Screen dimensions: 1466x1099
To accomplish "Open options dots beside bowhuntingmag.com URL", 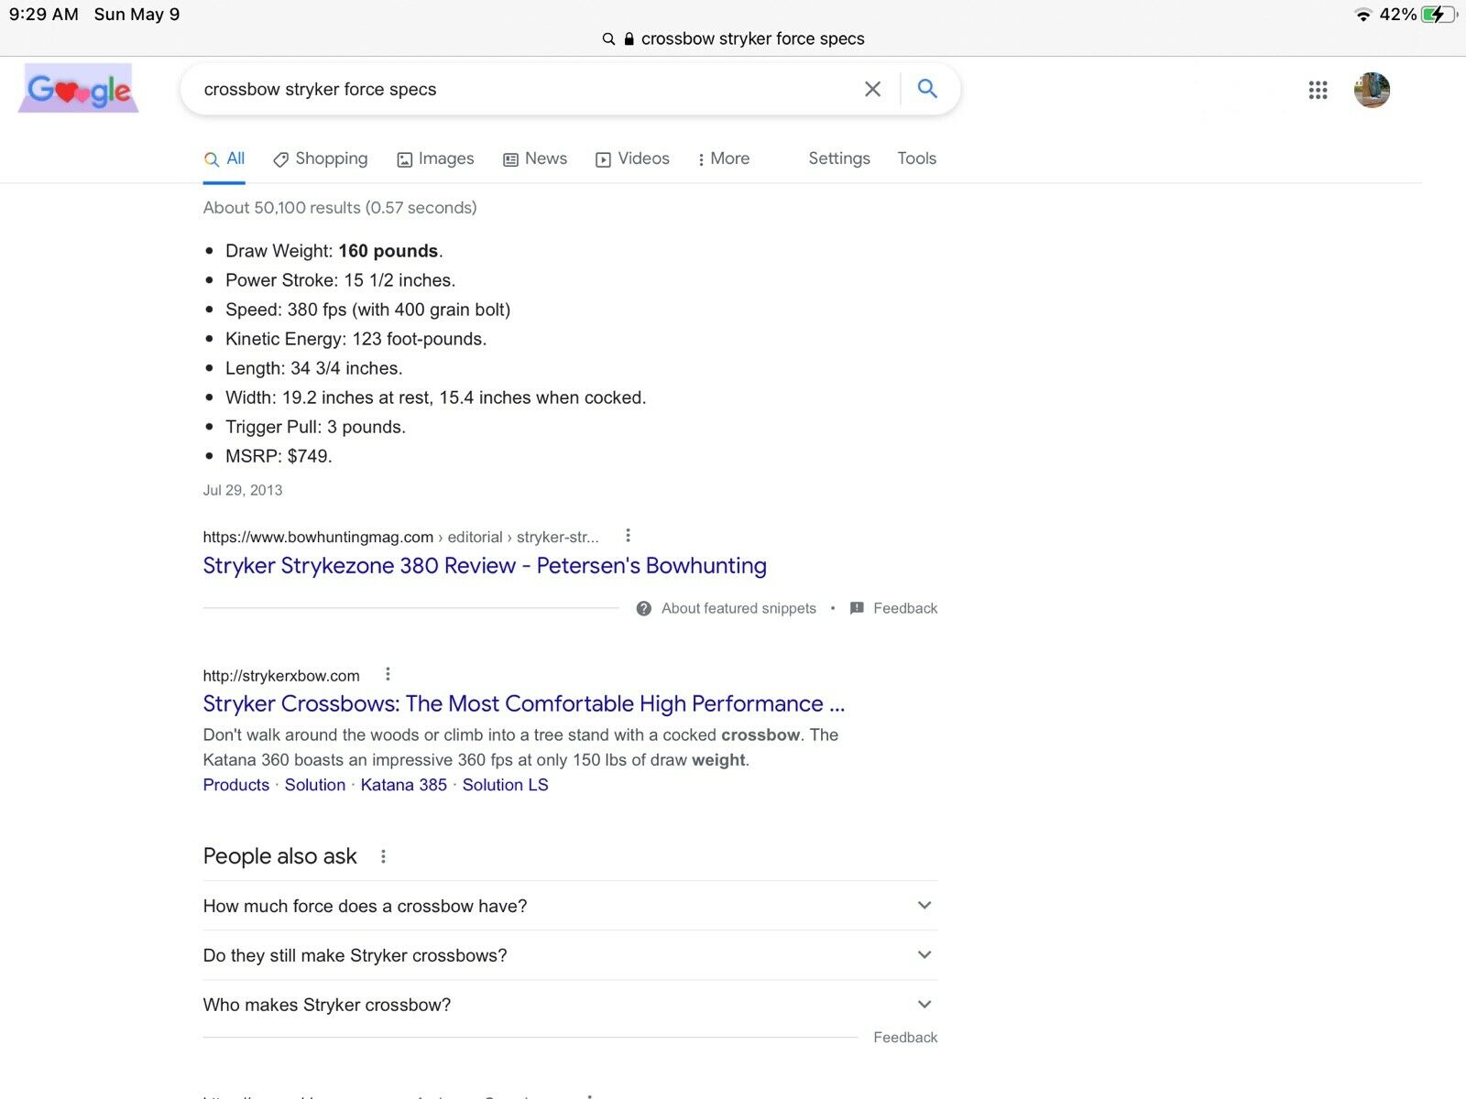I will click(628, 536).
